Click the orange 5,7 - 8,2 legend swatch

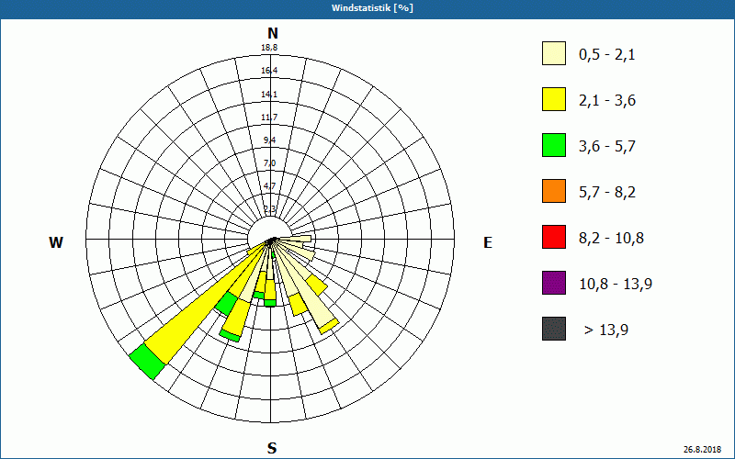click(x=554, y=191)
